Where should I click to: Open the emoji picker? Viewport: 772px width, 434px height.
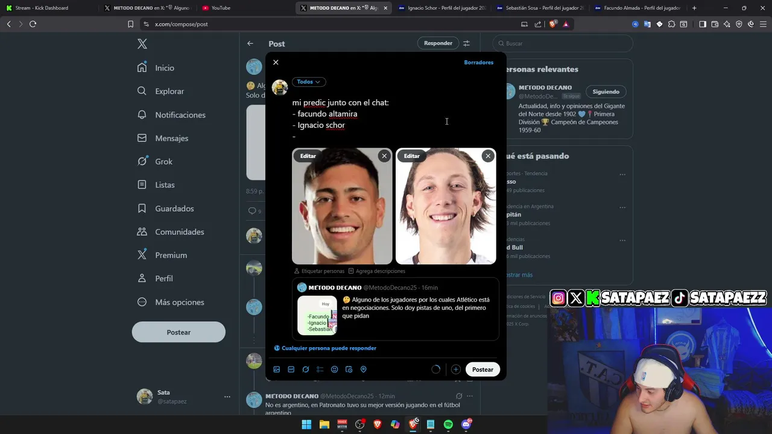(335, 370)
